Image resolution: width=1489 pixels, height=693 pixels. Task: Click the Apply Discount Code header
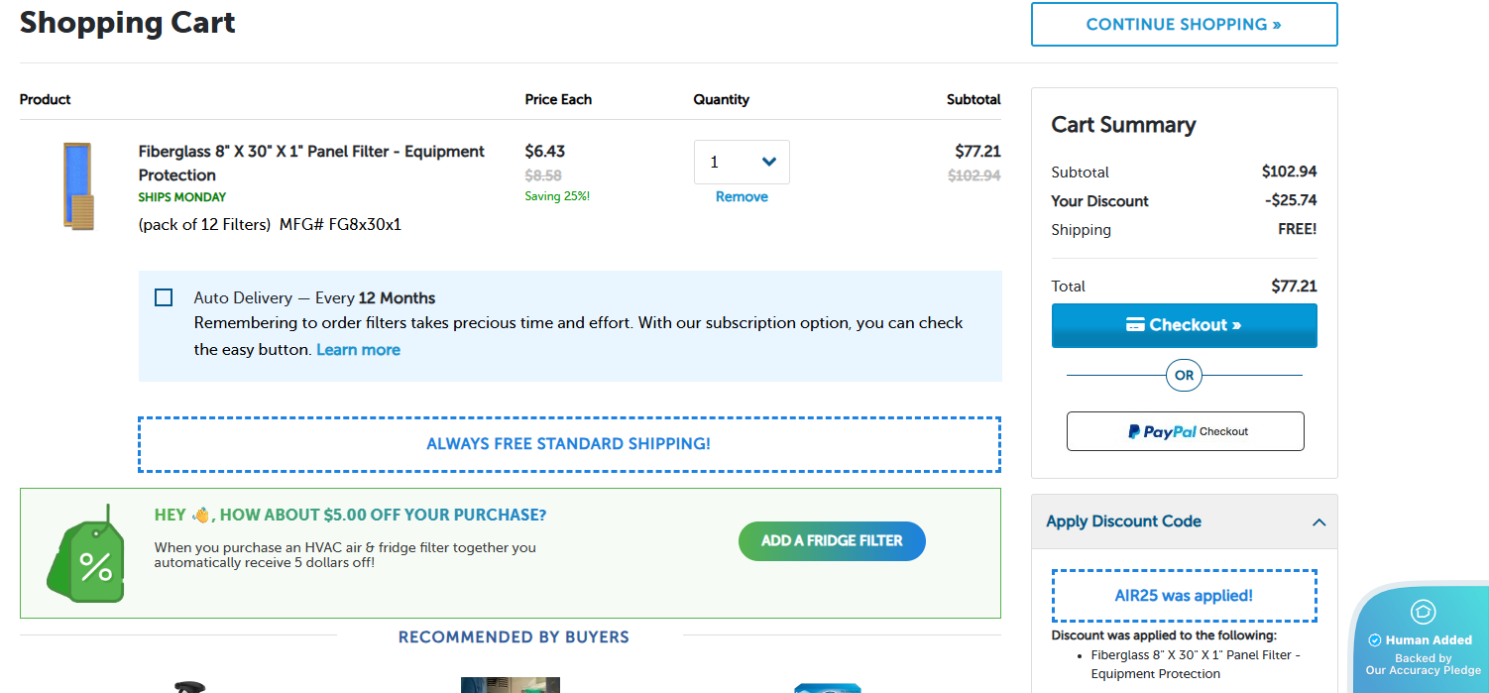point(1123,521)
